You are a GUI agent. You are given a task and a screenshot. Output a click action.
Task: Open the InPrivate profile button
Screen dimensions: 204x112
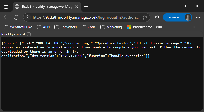pos(178,17)
